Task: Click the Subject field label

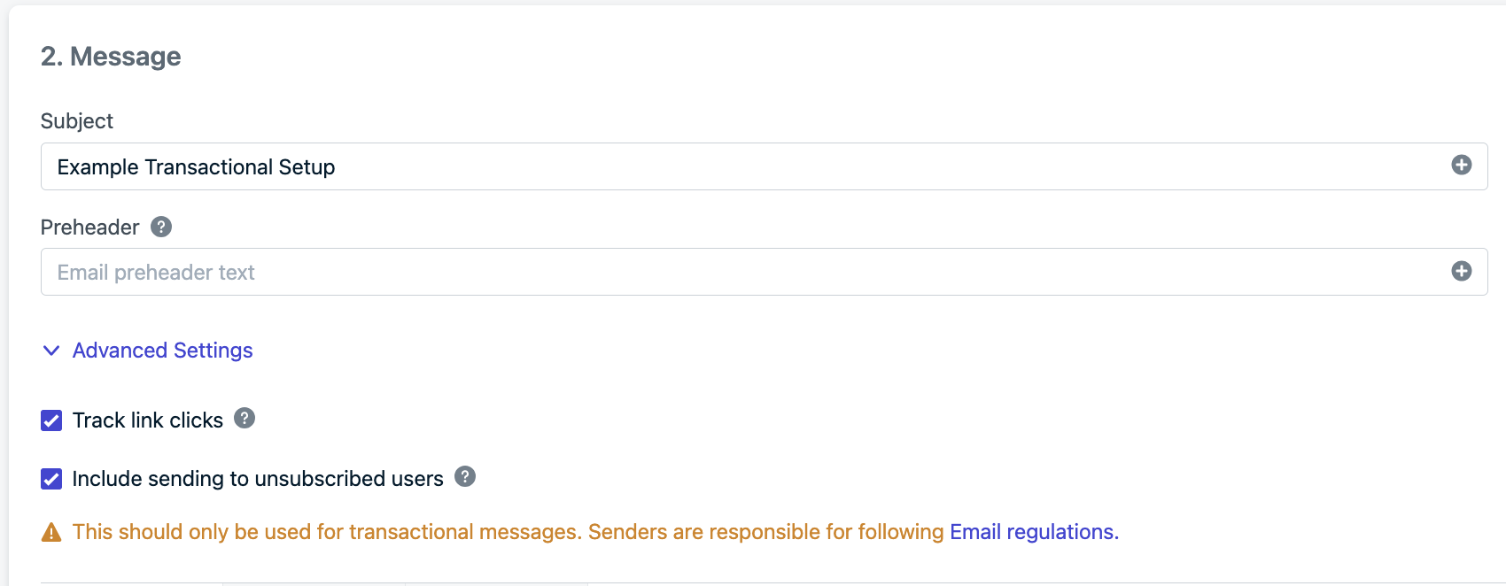Action: [x=77, y=121]
